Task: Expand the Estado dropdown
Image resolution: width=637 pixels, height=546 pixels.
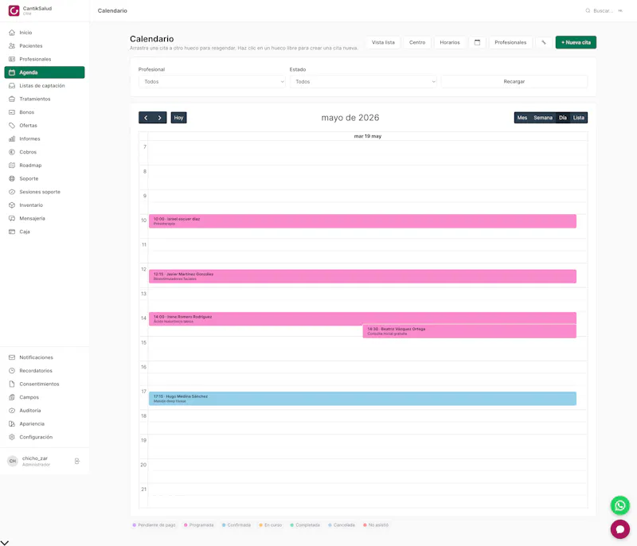Action: 363,82
